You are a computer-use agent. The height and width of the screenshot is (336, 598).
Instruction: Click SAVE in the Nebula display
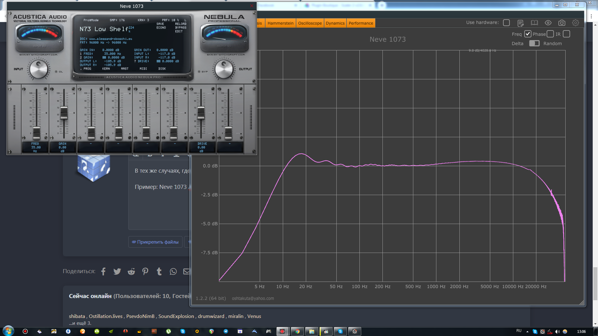point(160,24)
